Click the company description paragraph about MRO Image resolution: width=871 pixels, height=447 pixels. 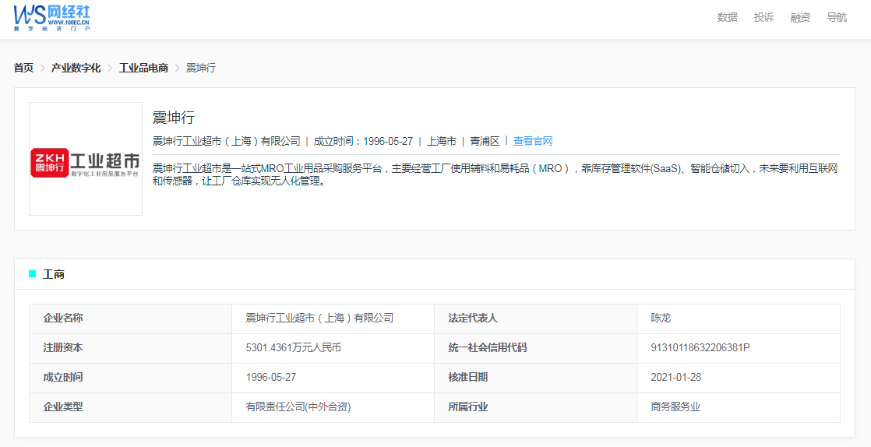495,174
